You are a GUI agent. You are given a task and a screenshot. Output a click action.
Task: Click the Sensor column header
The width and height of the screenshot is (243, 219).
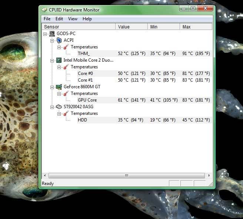tap(79, 27)
